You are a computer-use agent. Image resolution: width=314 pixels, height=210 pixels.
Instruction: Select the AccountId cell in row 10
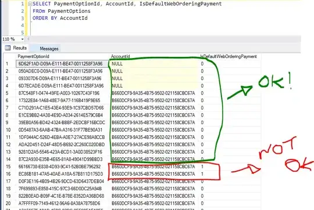(154, 130)
